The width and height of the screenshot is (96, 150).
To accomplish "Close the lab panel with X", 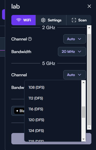I will pos(89,6).
